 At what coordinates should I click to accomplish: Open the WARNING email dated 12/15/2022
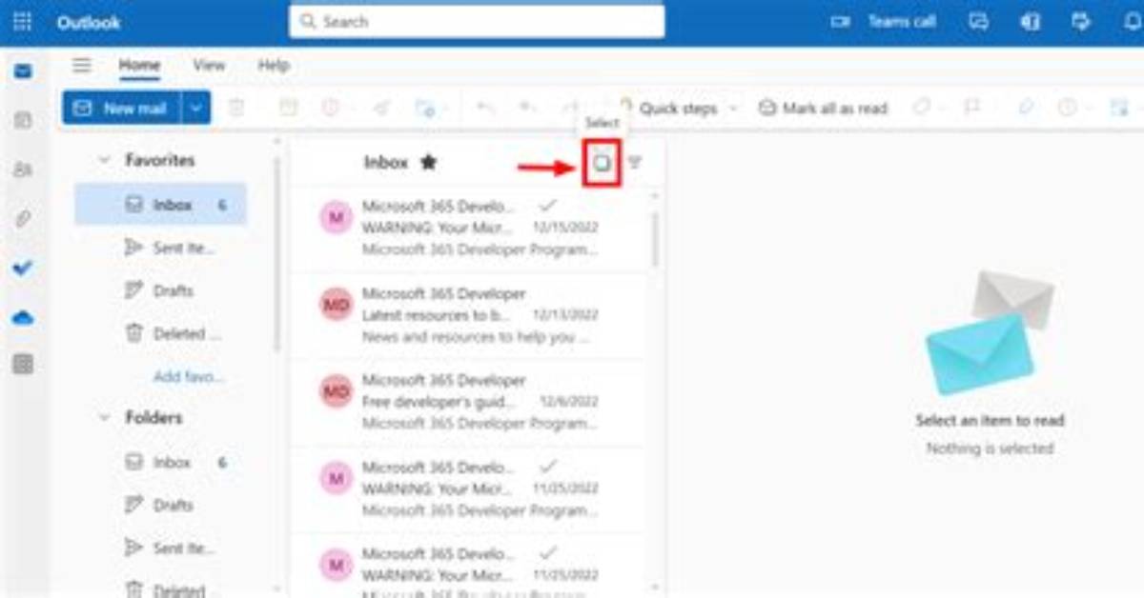(467, 229)
